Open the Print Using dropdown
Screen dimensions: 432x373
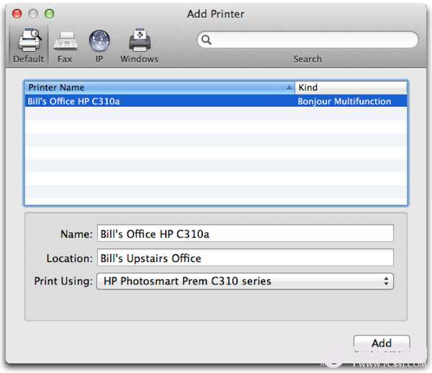(x=245, y=282)
